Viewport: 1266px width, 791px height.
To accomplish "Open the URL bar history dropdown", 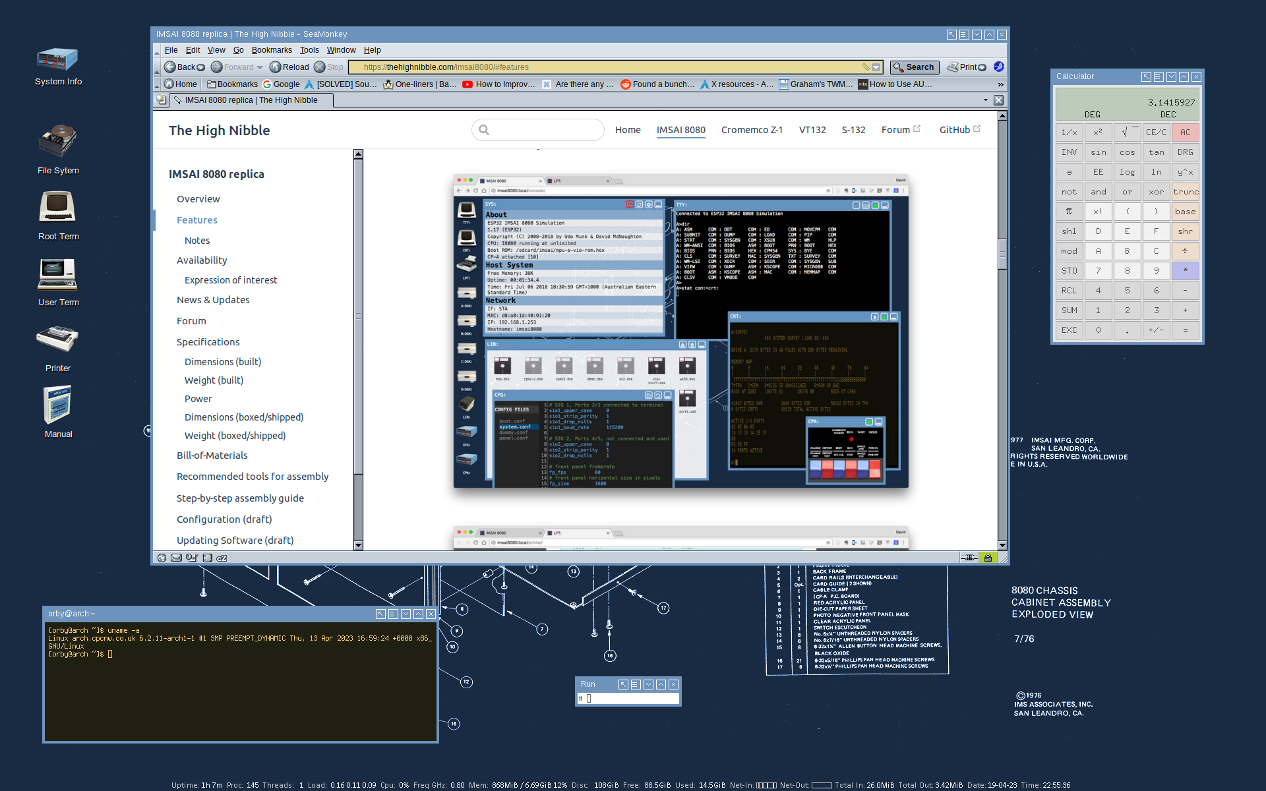I will point(876,67).
